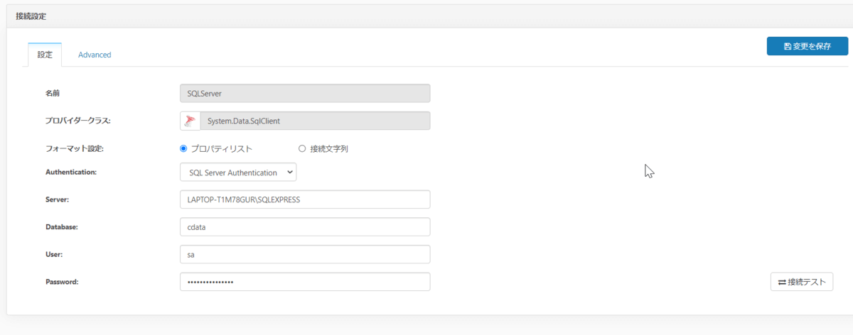Click the masked Password field
Viewport: 853px width, 335px height.
tap(305, 282)
